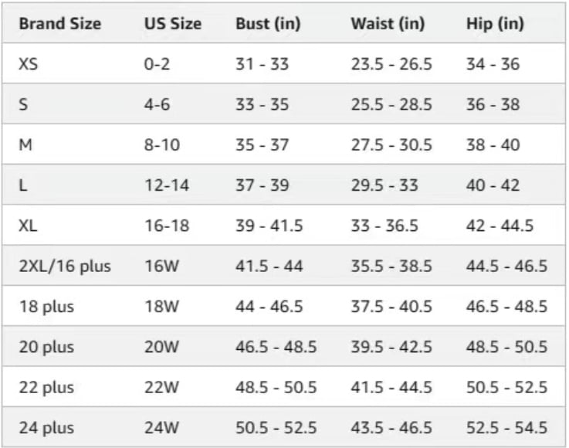The width and height of the screenshot is (569, 448).
Task: Select the XL brand size cell
Action: tap(29, 226)
